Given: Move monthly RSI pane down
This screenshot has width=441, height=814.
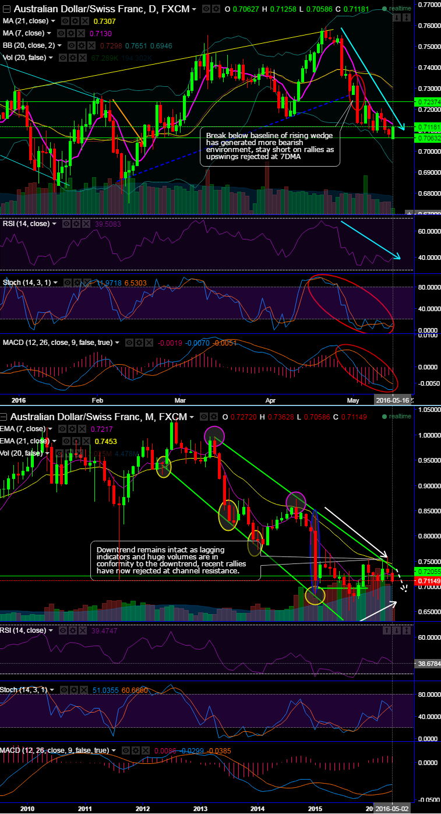Looking at the screenshot, I should (397, 630).
